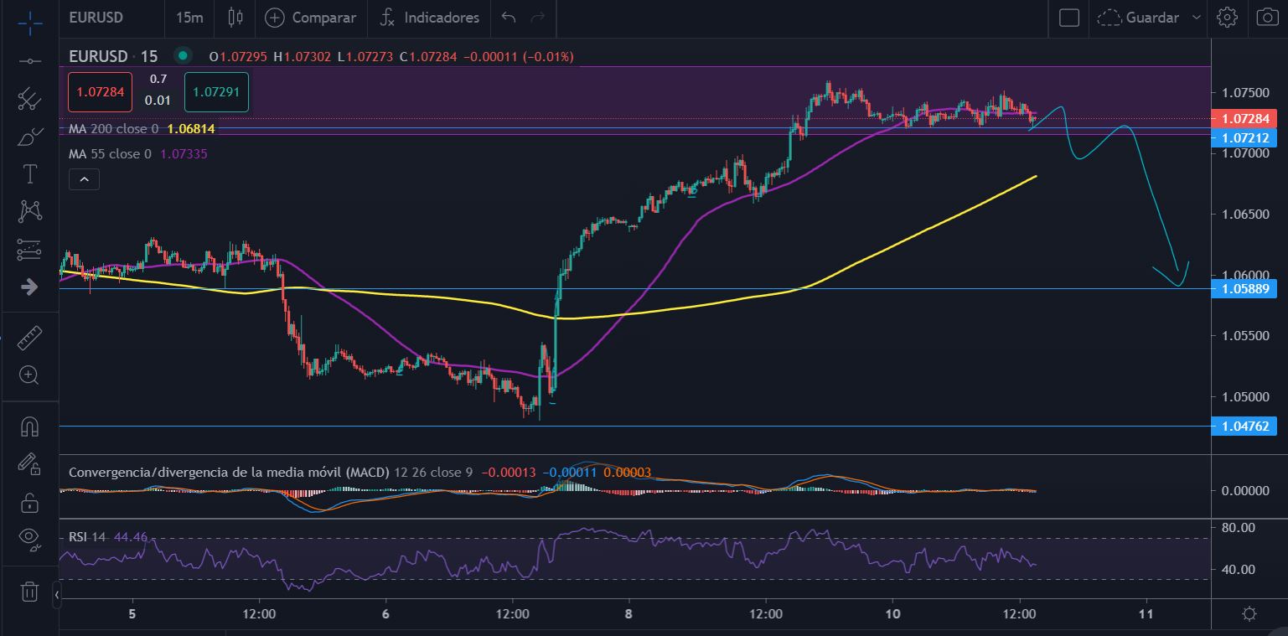Viewport: 1288px width, 636px height.
Task: Take a chart snapshot with camera icon
Action: pyautogui.click(x=1266, y=18)
